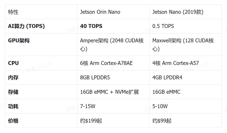Click the bold "40 TOPS" cell
Screen dimensions: 227x133
tap(91, 26)
